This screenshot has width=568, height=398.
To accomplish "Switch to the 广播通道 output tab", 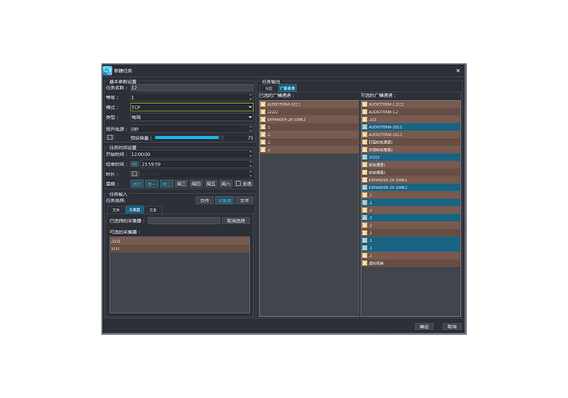I will pos(287,88).
